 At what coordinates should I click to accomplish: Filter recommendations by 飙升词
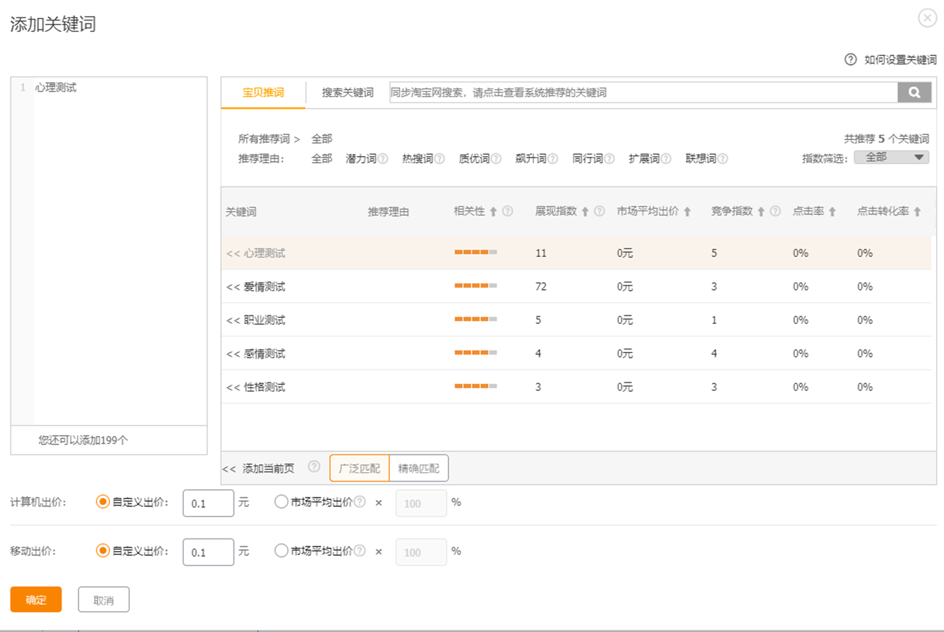coord(531,159)
